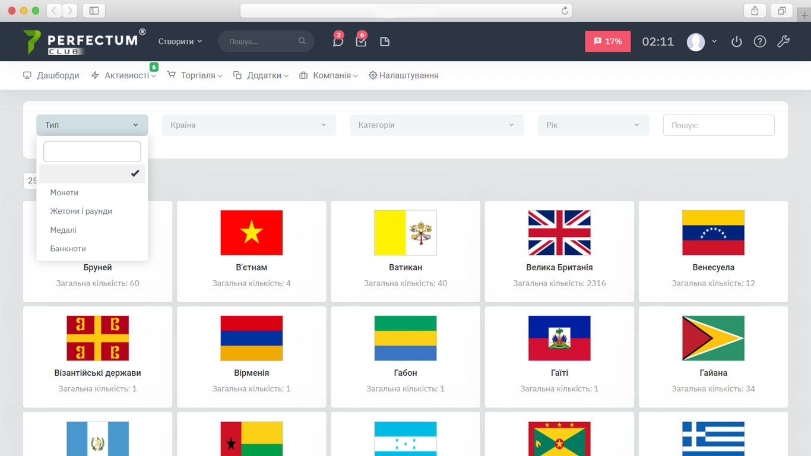Viewport: 811px width, 456px height.
Task: Choose Монети from the type list
Action: point(64,192)
